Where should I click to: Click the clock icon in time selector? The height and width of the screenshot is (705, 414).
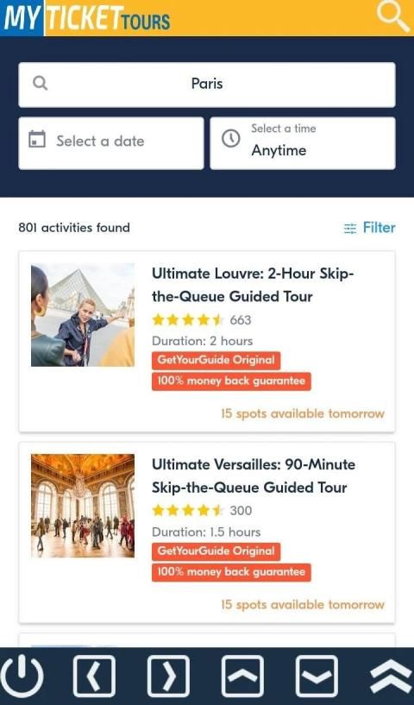[230, 139]
